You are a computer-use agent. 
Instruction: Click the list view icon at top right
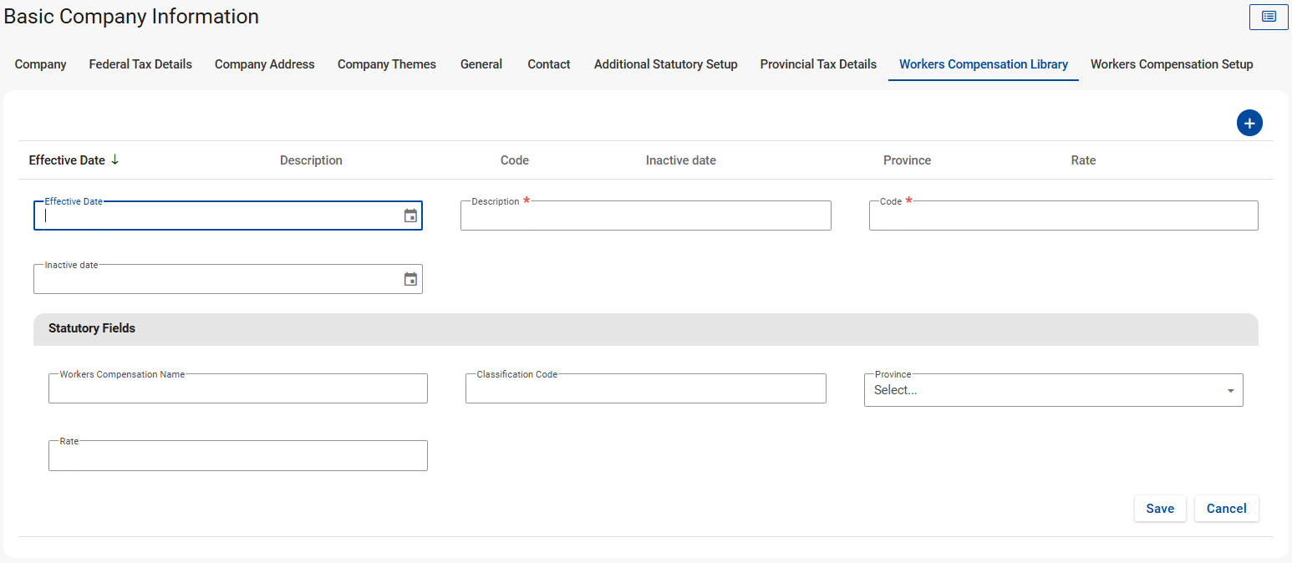point(1269,17)
